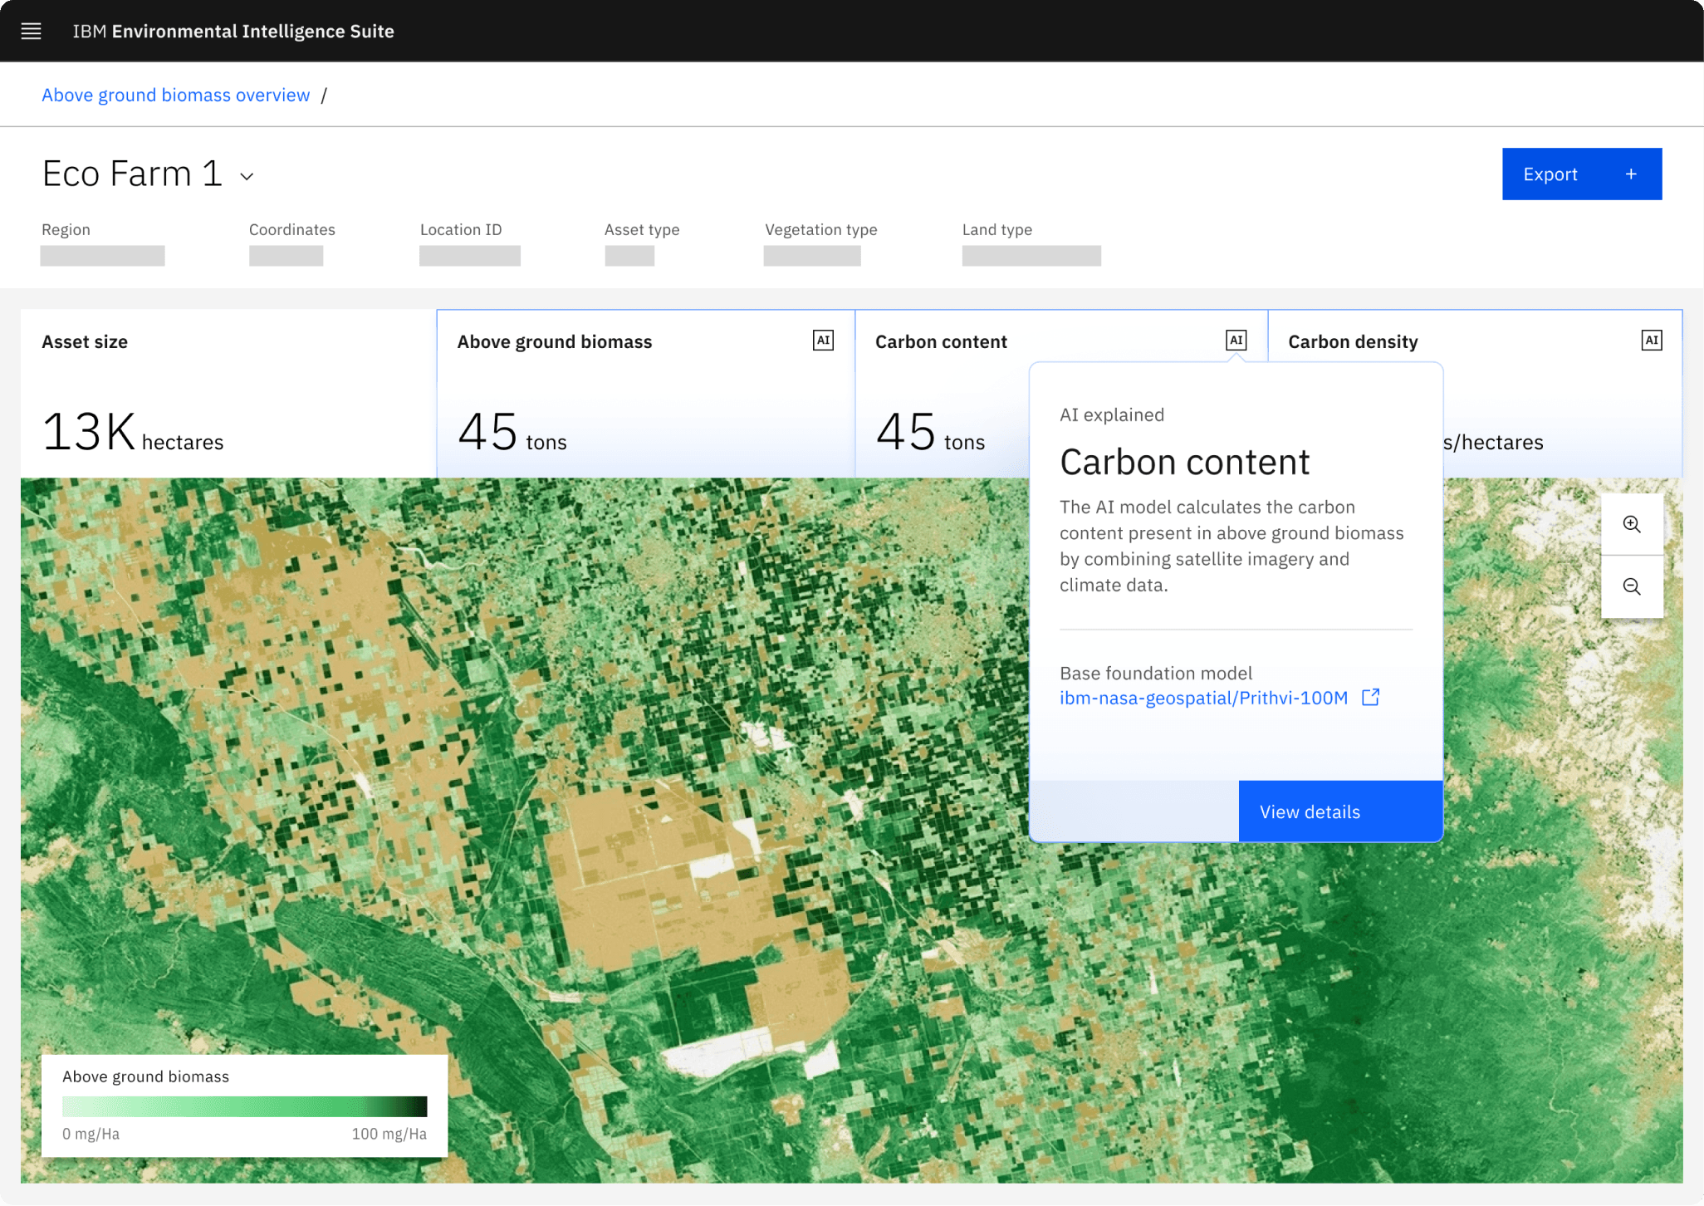This screenshot has height=1206, width=1704.
Task: Expand the Eco Farm 1 dropdown chevron
Action: tap(247, 176)
